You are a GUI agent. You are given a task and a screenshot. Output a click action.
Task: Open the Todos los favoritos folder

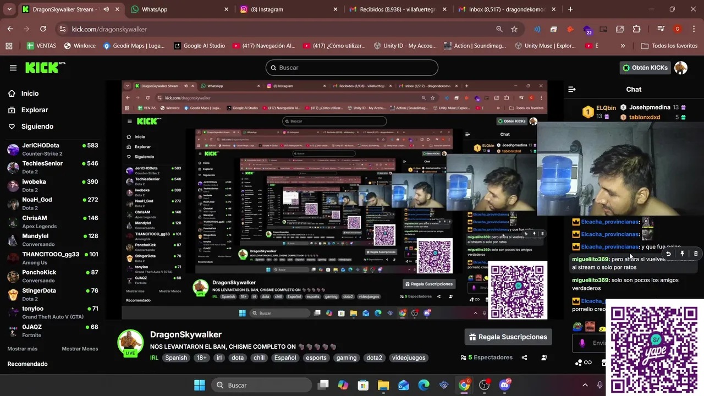click(x=669, y=46)
